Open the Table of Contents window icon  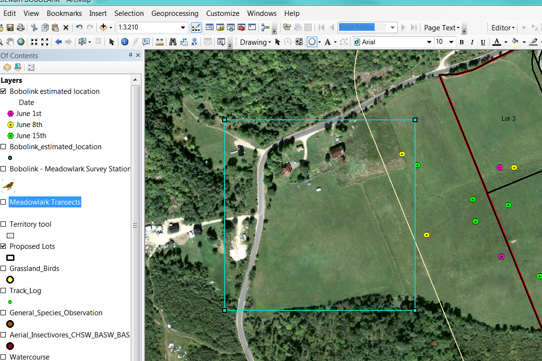point(210,27)
